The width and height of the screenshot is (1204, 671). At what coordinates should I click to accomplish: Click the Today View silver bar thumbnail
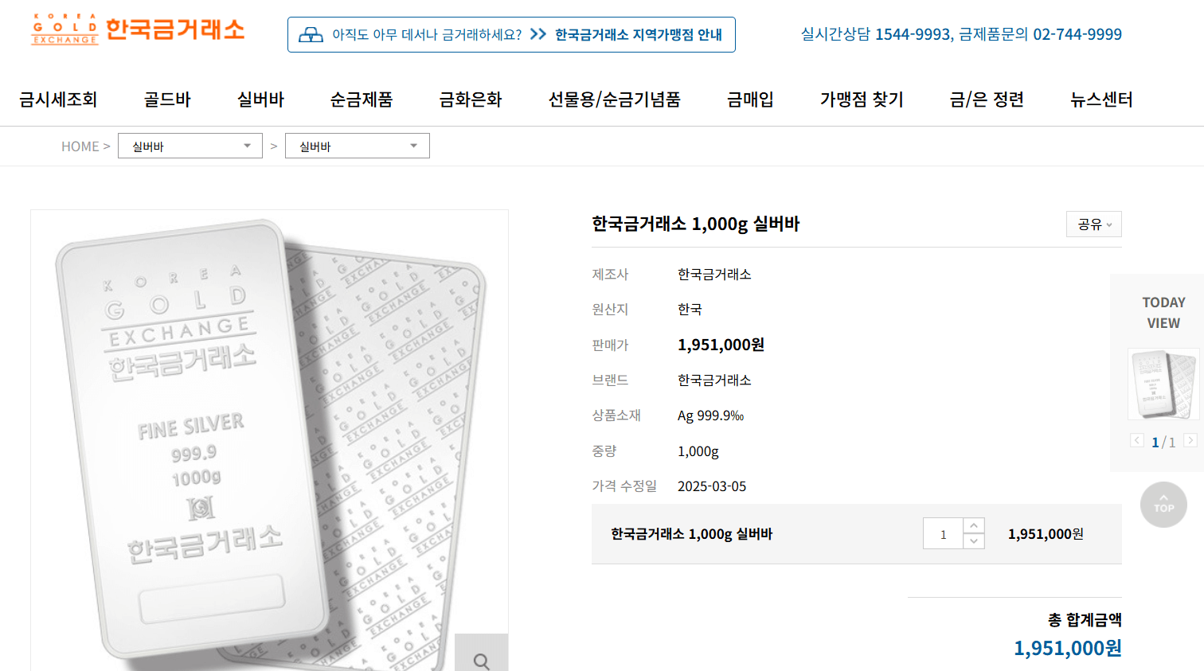point(1163,384)
